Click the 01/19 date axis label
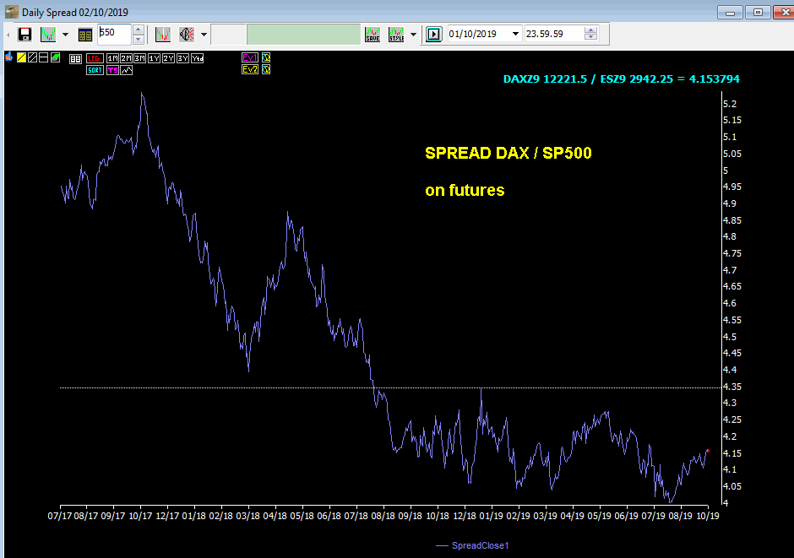The height and width of the screenshot is (558, 794). point(492,516)
